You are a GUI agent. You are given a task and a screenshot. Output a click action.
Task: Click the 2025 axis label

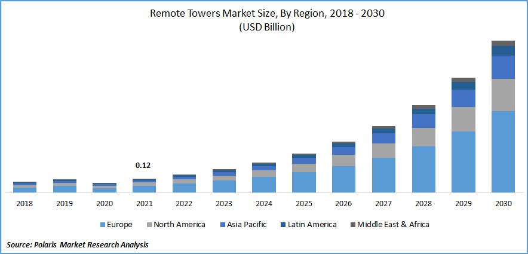(x=304, y=204)
